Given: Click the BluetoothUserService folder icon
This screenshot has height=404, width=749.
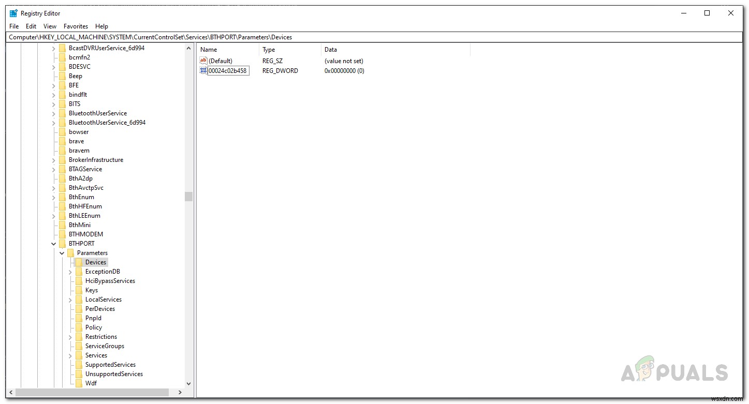Looking at the screenshot, I should 62,113.
